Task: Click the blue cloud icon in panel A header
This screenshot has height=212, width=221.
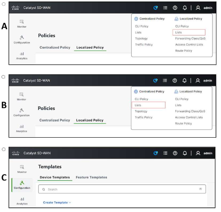Action: (x=155, y=8)
